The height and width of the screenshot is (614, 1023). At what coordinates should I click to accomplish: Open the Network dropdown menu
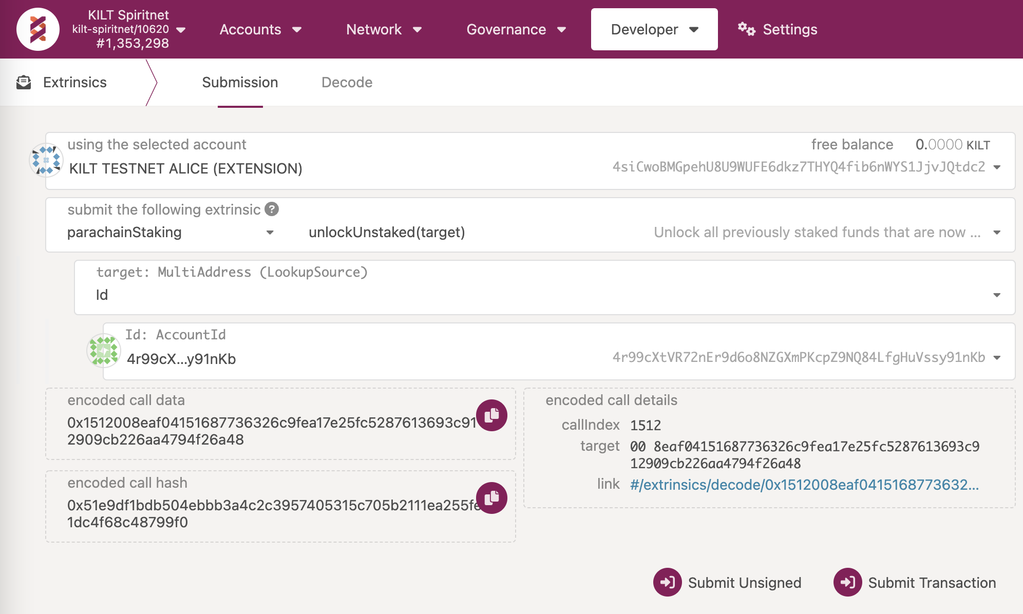pos(384,29)
